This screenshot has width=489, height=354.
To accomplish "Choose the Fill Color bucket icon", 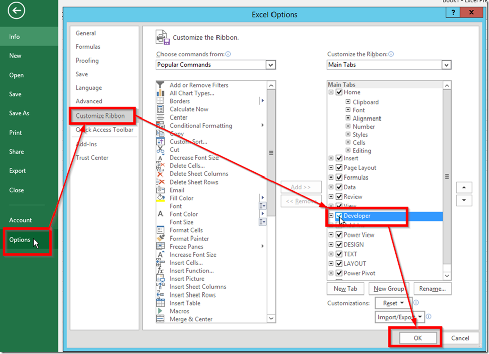I will coord(160,198).
